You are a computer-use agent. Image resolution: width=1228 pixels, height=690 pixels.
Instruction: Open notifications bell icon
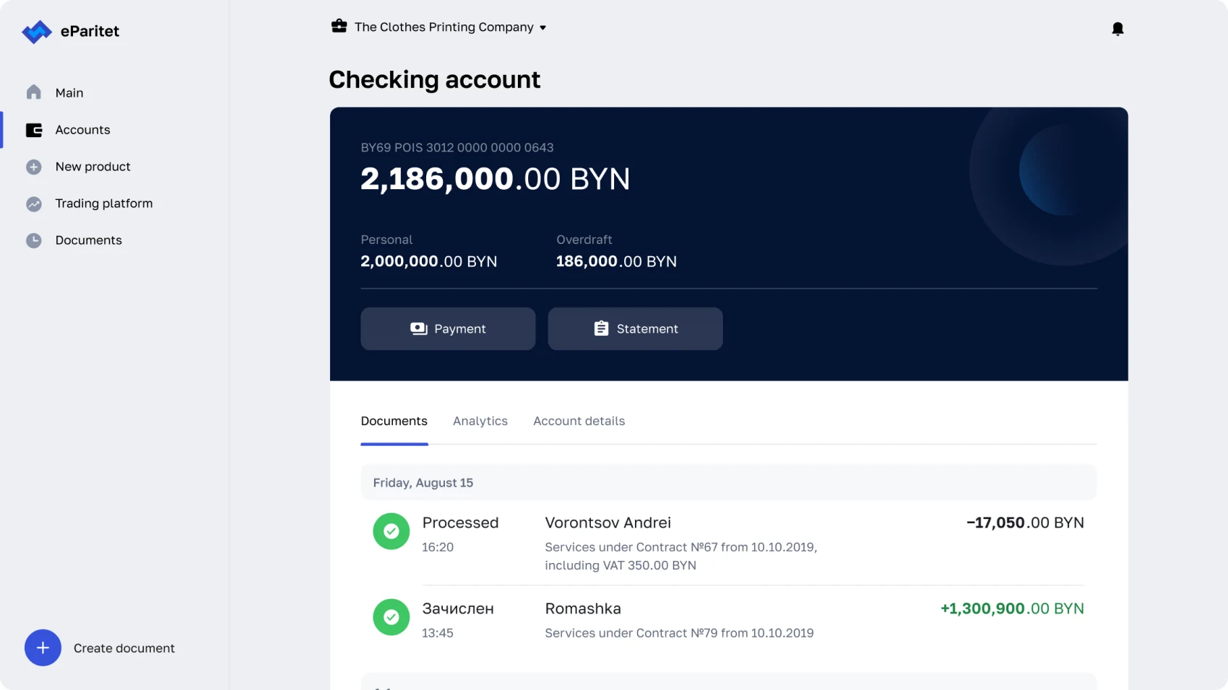click(1117, 29)
